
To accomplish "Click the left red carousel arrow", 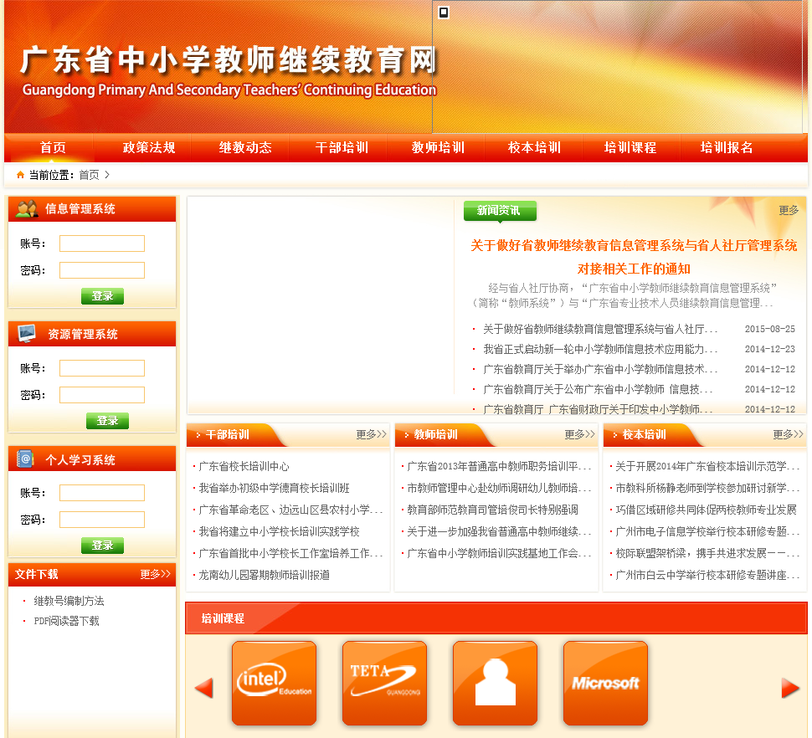I will (x=204, y=688).
